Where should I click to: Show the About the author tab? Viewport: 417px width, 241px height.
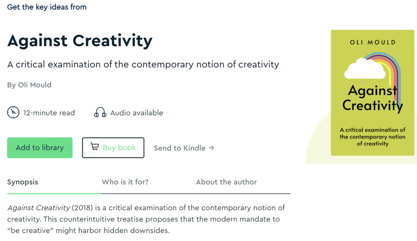(x=226, y=182)
